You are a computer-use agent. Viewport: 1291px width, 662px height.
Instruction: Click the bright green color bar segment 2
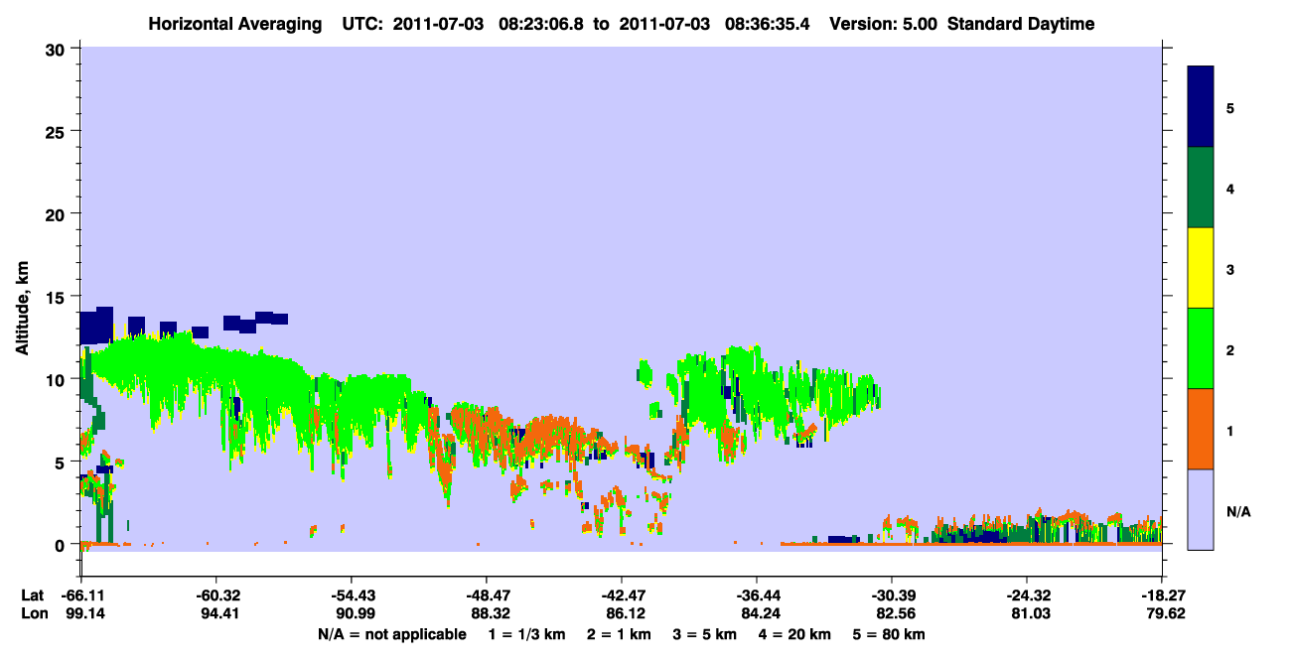tap(1201, 347)
